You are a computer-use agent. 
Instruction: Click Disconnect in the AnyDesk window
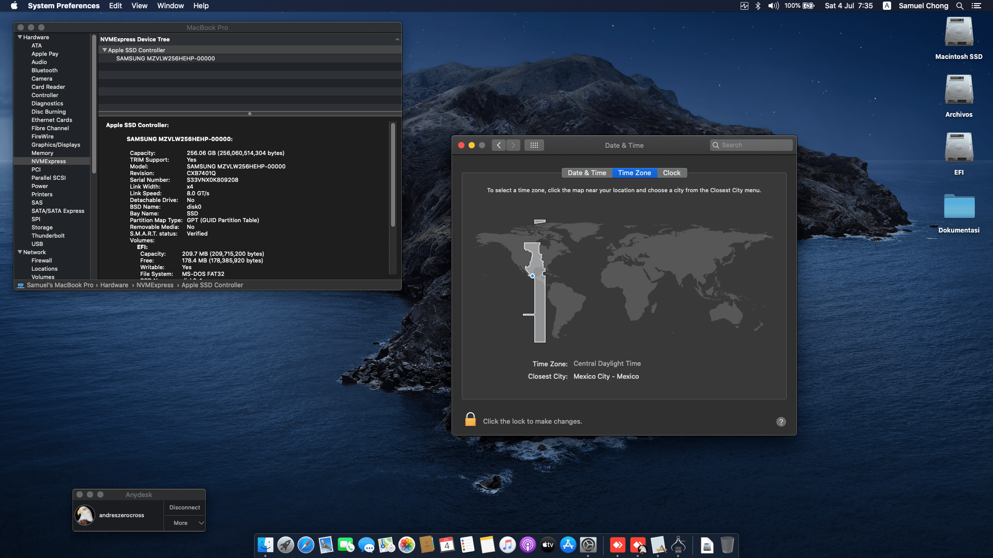(185, 507)
